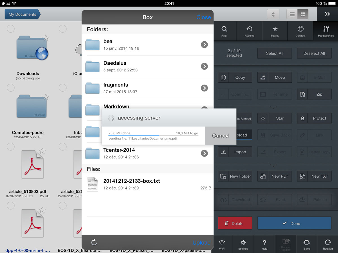Click the Export button

275,152
